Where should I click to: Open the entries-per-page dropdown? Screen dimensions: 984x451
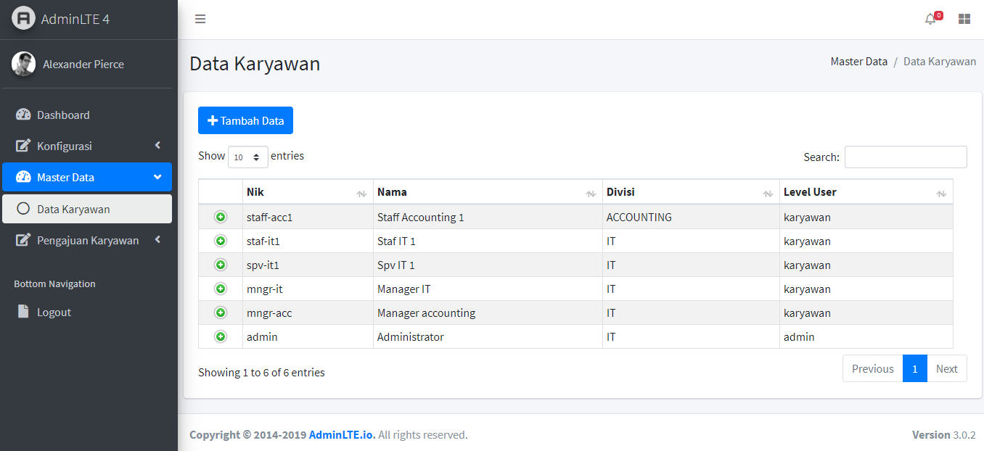[x=247, y=157]
